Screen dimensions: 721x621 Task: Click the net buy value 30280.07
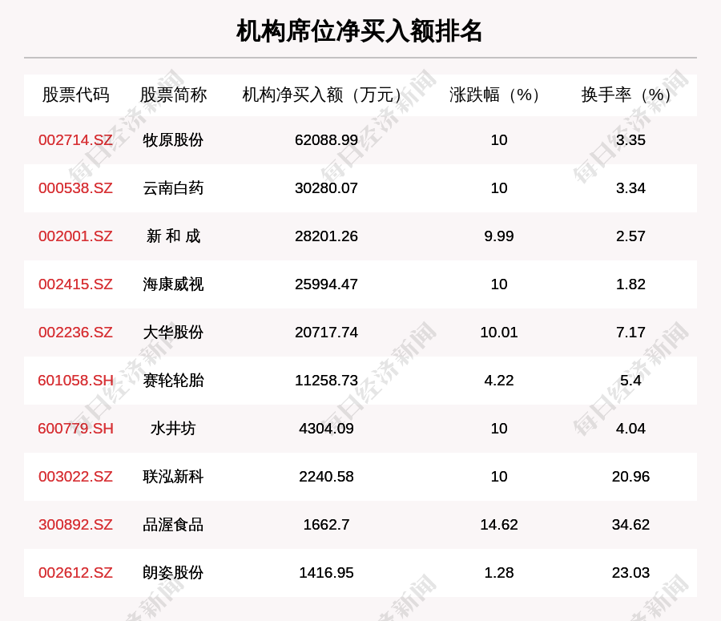327,188
